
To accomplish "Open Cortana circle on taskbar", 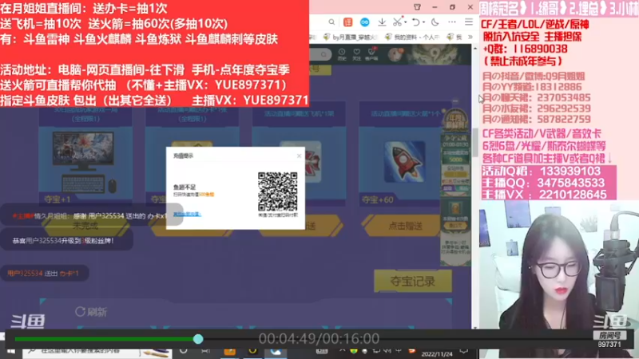I will tap(184, 351).
